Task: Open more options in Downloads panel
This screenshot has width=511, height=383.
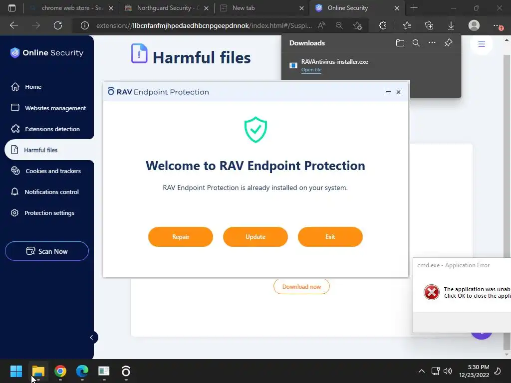Action: [x=432, y=43]
